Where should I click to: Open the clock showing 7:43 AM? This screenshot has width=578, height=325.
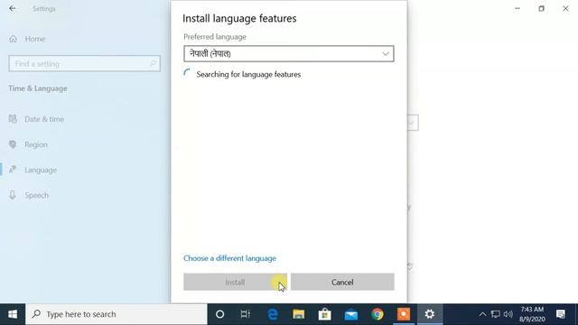click(x=532, y=314)
